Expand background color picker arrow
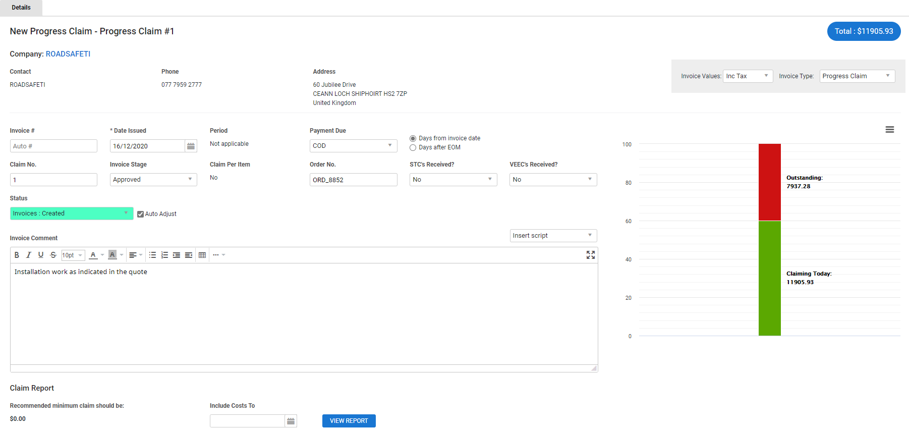This screenshot has width=909, height=431. (x=122, y=255)
